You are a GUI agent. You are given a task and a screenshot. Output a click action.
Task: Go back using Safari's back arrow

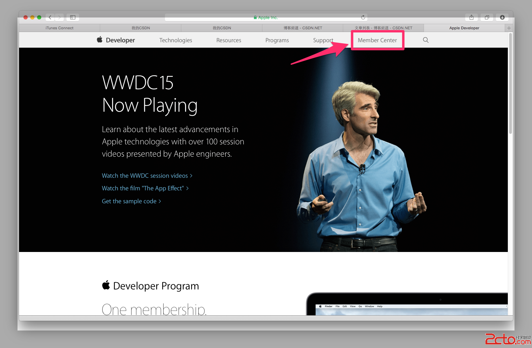50,17
